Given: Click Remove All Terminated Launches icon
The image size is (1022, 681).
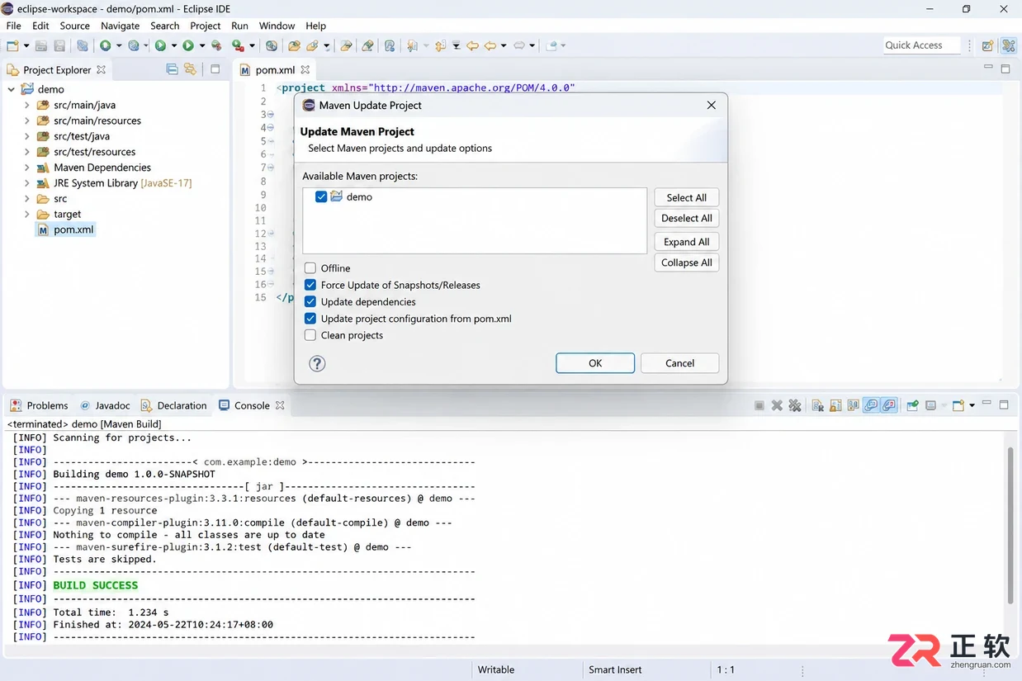Looking at the screenshot, I should click(795, 405).
